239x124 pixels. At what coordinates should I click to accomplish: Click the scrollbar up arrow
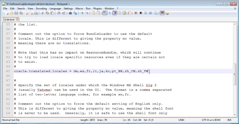point(235,24)
